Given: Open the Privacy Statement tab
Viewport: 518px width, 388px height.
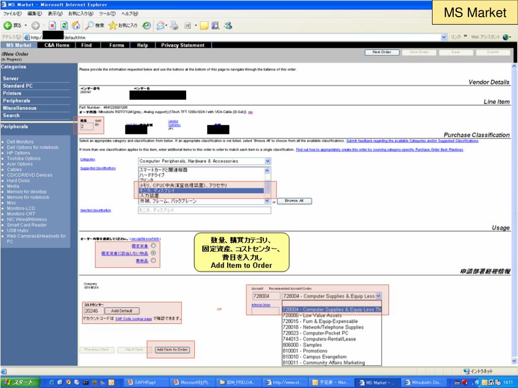Looking at the screenshot, I should click(183, 45).
